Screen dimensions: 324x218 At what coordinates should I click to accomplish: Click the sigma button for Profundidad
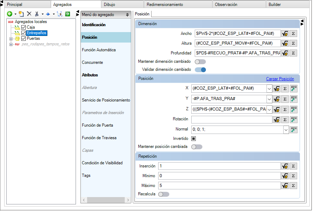tap(293, 53)
